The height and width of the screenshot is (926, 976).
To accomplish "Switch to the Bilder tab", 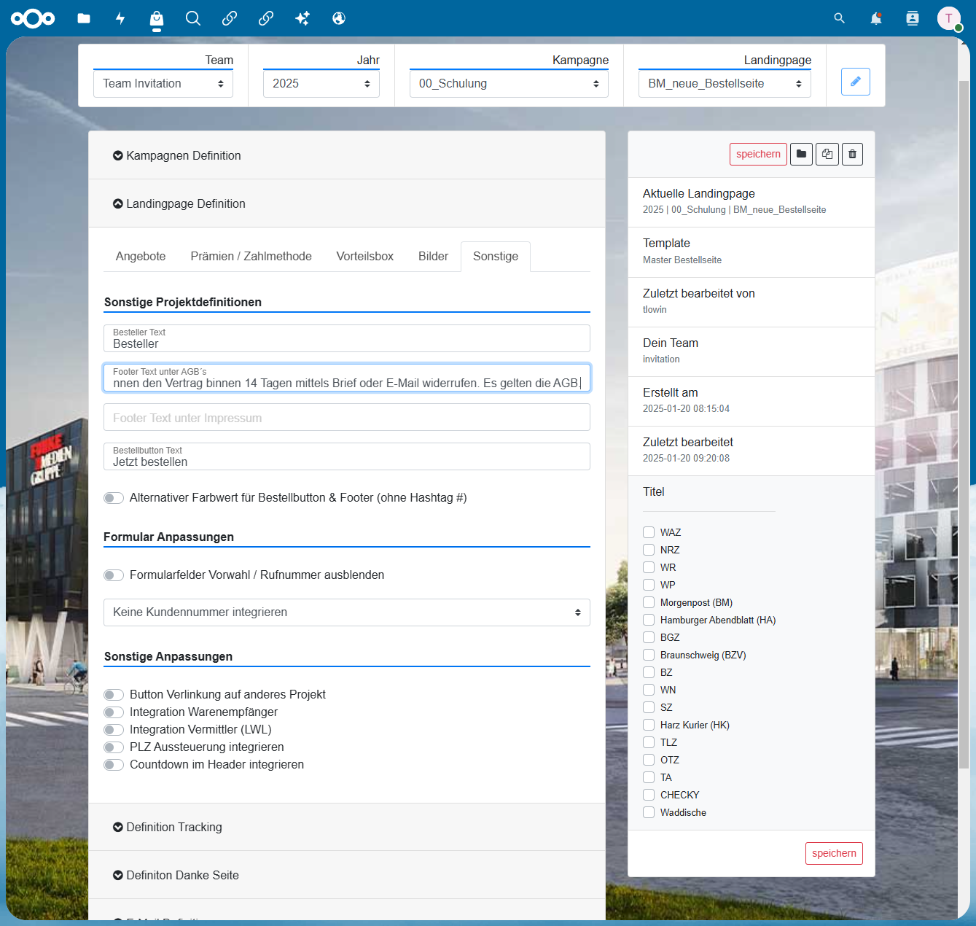I will point(434,257).
